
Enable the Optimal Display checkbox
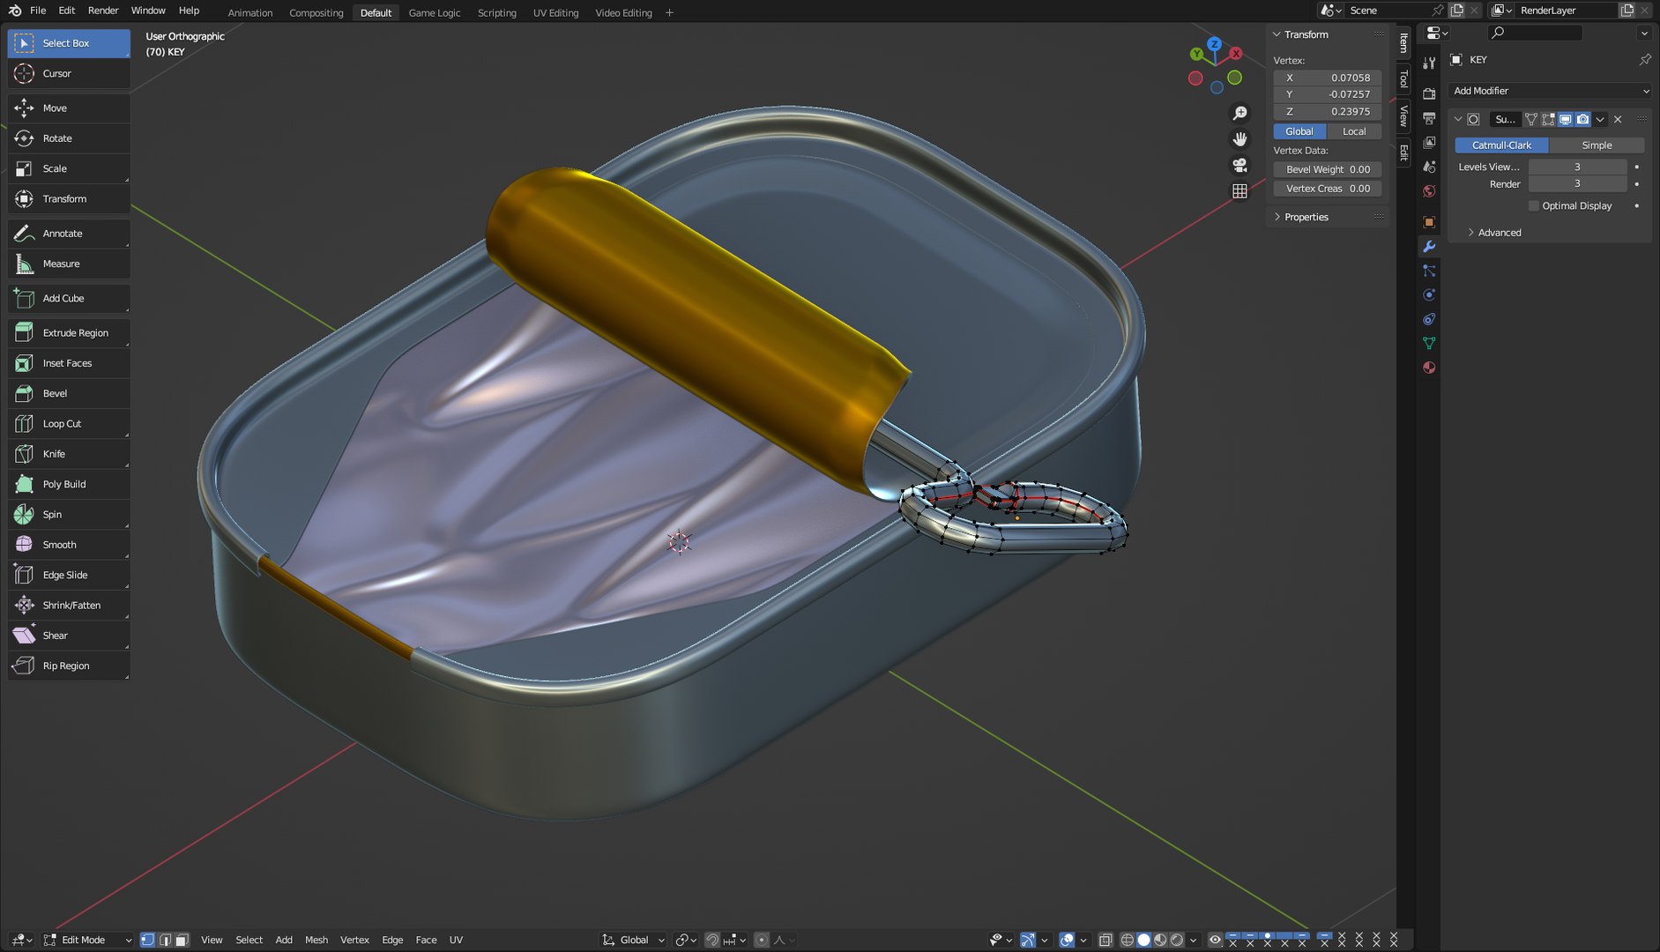(x=1534, y=206)
